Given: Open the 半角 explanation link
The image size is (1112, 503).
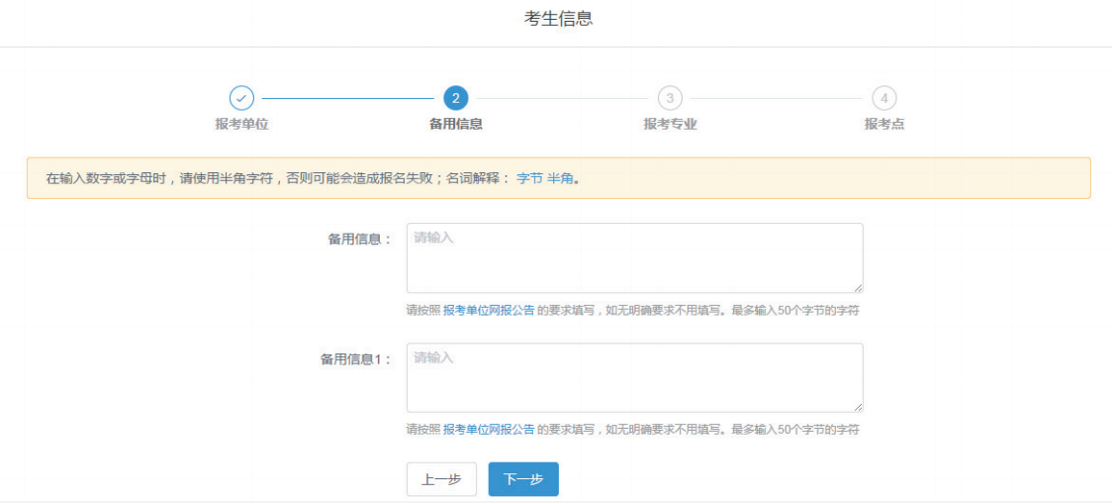Looking at the screenshot, I should point(560,178).
